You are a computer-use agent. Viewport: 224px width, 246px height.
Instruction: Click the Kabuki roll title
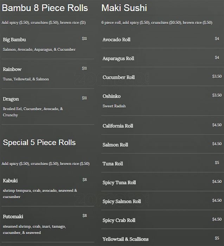tap(10, 181)
